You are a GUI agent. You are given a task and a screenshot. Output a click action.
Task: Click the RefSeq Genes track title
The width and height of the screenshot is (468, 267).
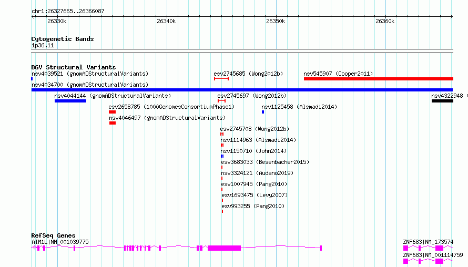[53, 235]
